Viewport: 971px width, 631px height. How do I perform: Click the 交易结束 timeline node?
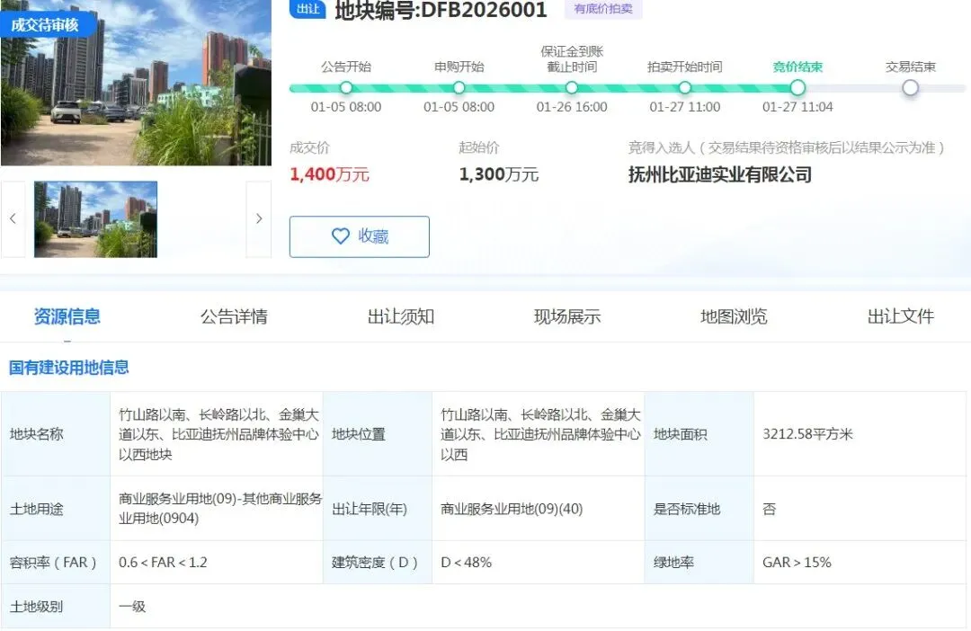(x=910, y=88)
